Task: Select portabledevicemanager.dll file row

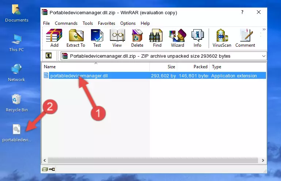Action: [x=154, y=76]
